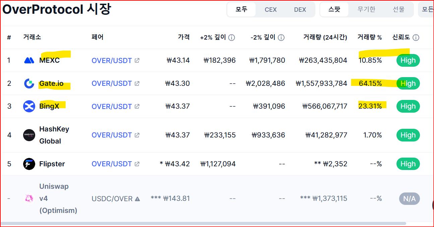434x227 pixels.
Task: Click the Gate.io exchange logo
Action: [29, 83]
